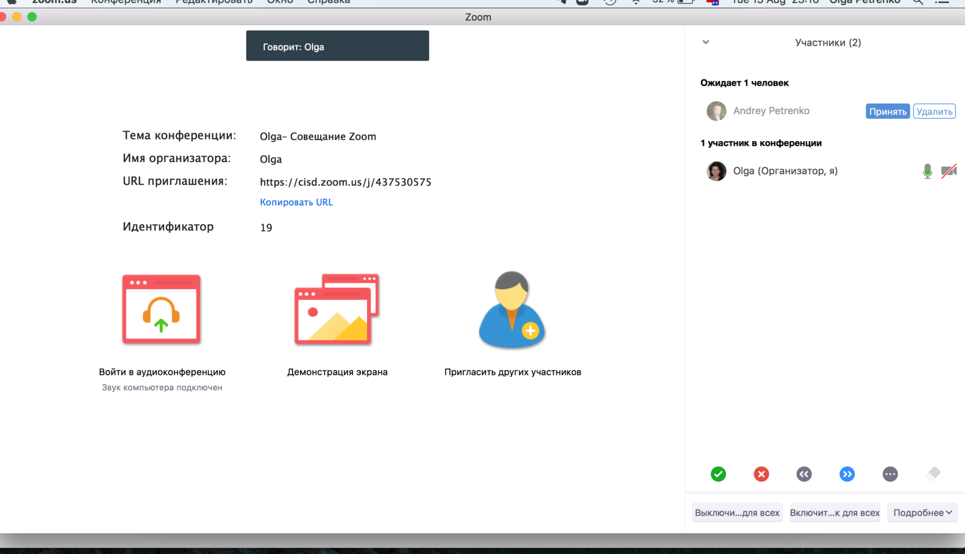
Task: Click the red 'no' cross reaction
Action: point(761,474)
